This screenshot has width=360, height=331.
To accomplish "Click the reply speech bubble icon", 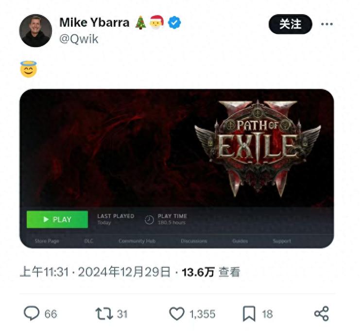I will tap(32, 314).
